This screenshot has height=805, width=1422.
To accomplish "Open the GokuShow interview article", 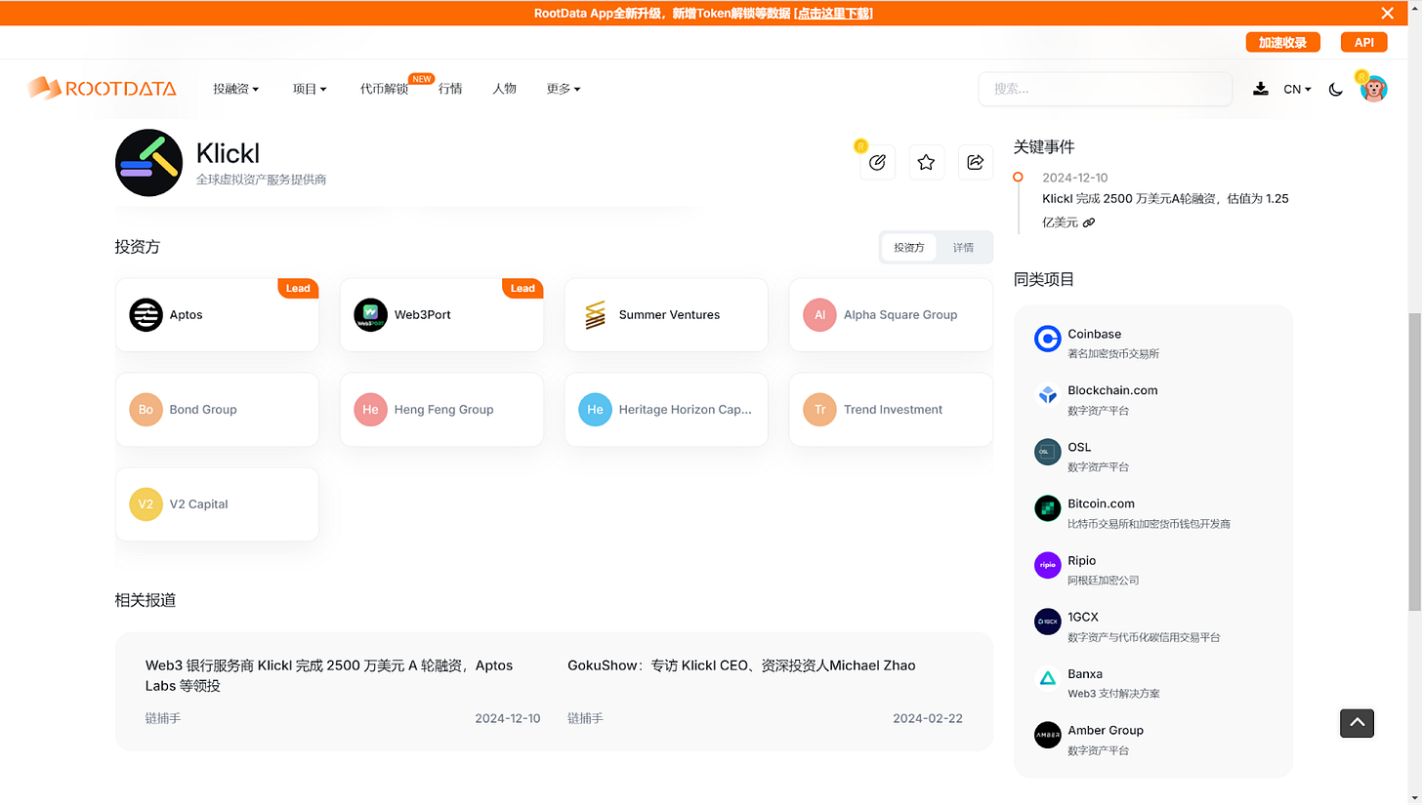I will click(741, 665).
